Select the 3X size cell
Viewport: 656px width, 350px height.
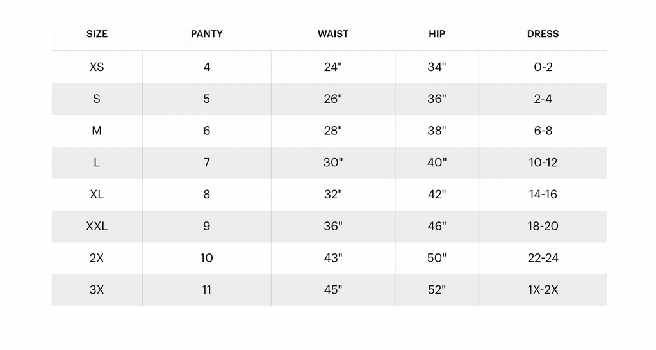point(97,290)
